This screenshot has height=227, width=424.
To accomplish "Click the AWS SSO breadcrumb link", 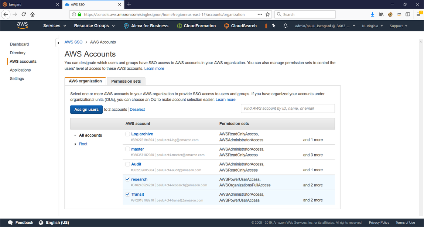I will click(x=73, y=42).
